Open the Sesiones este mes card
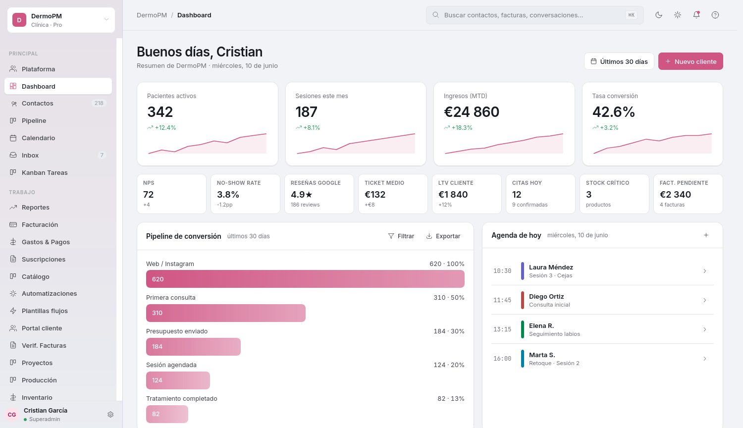 pos(356,124)
